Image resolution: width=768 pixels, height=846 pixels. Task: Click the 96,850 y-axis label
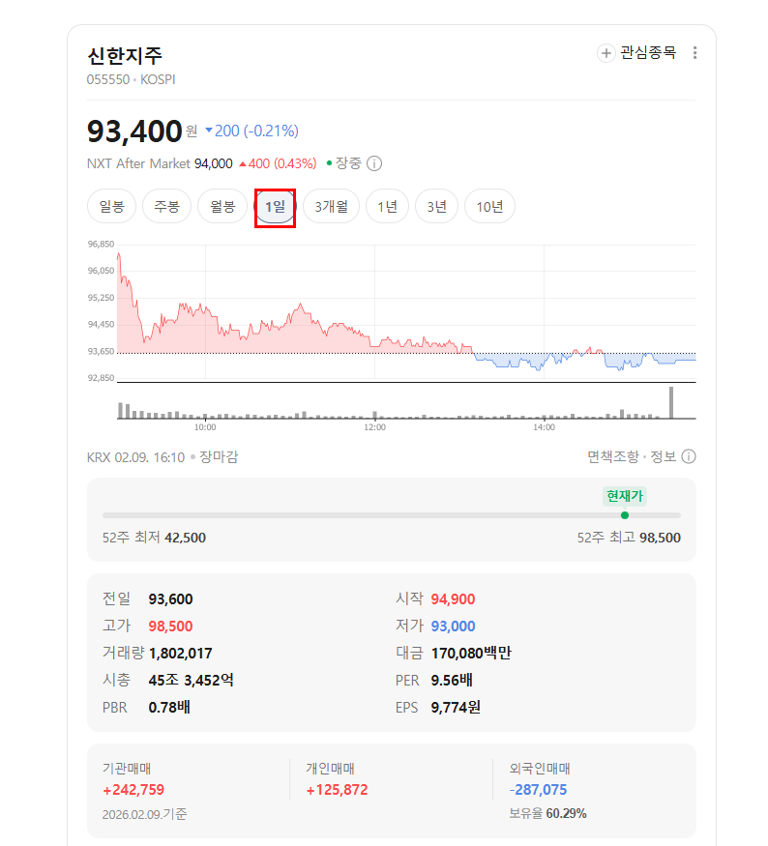click(x=101, y=245)
